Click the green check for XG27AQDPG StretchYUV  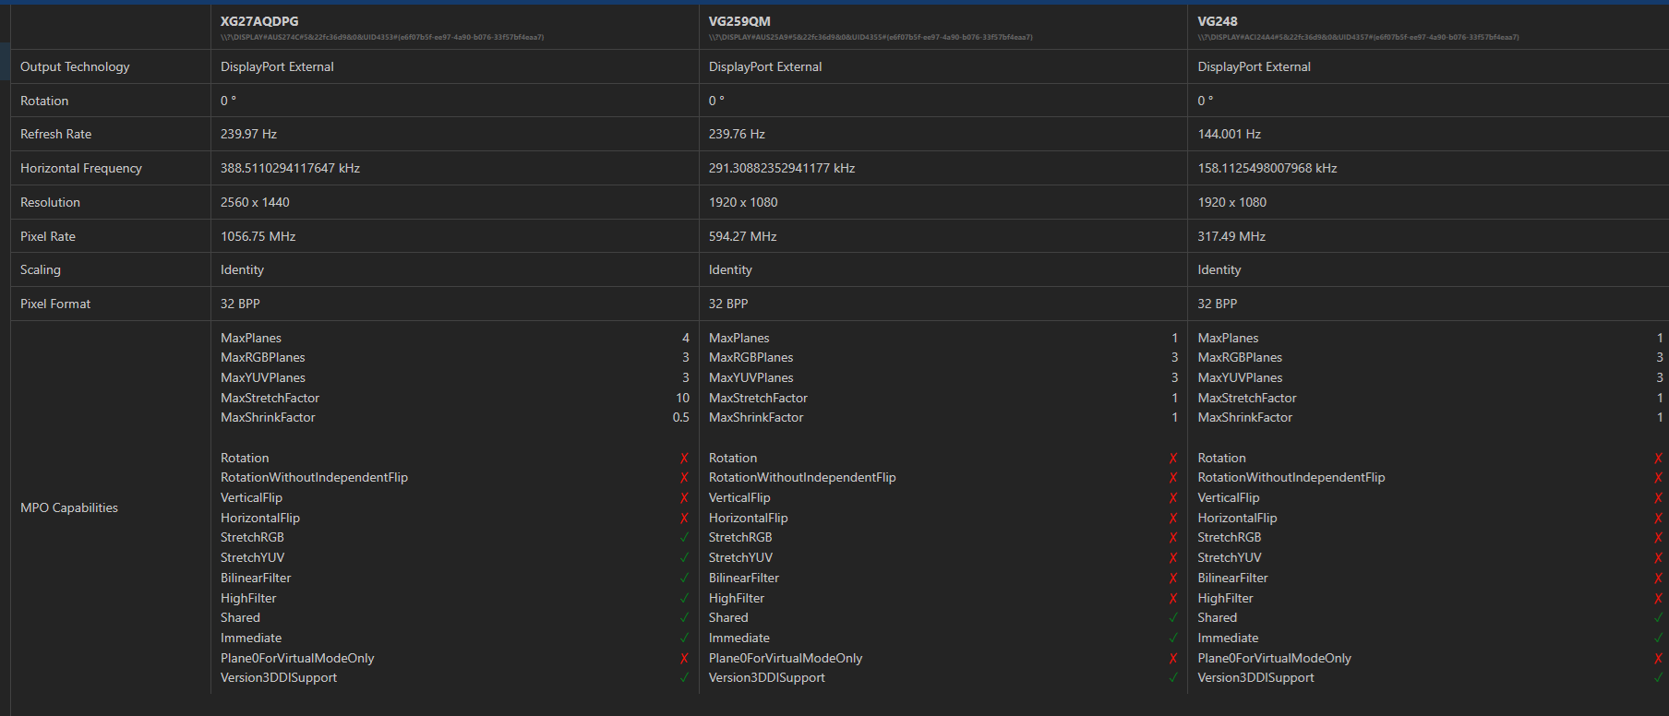click(684, 558)
